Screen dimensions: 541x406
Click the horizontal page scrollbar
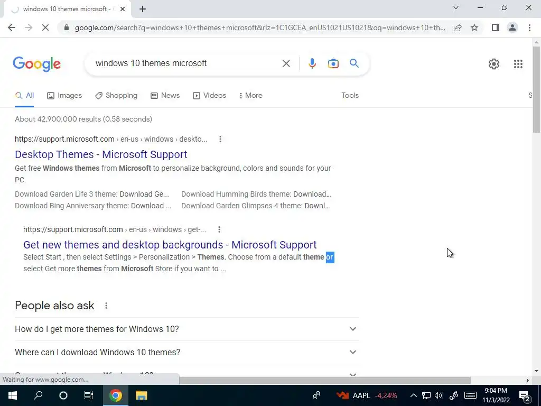(x=325, y=380)
